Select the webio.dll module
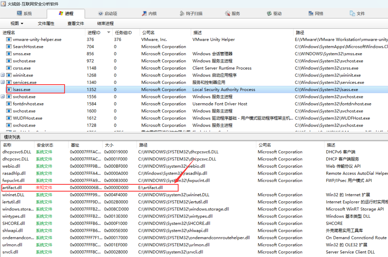Image resolution: width=388 pixels, height=257 pixels. [x=11, y=166]
